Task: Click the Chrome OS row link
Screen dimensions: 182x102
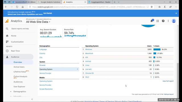Action: 89,73
